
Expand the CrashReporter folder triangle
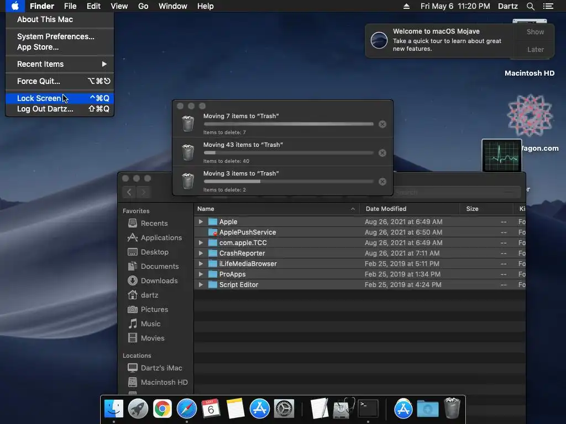coord(201,253)
